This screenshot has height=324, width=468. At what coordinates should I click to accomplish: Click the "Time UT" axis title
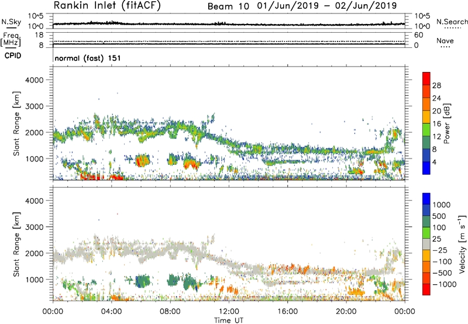pyautogui.click(x=229, y=320)
